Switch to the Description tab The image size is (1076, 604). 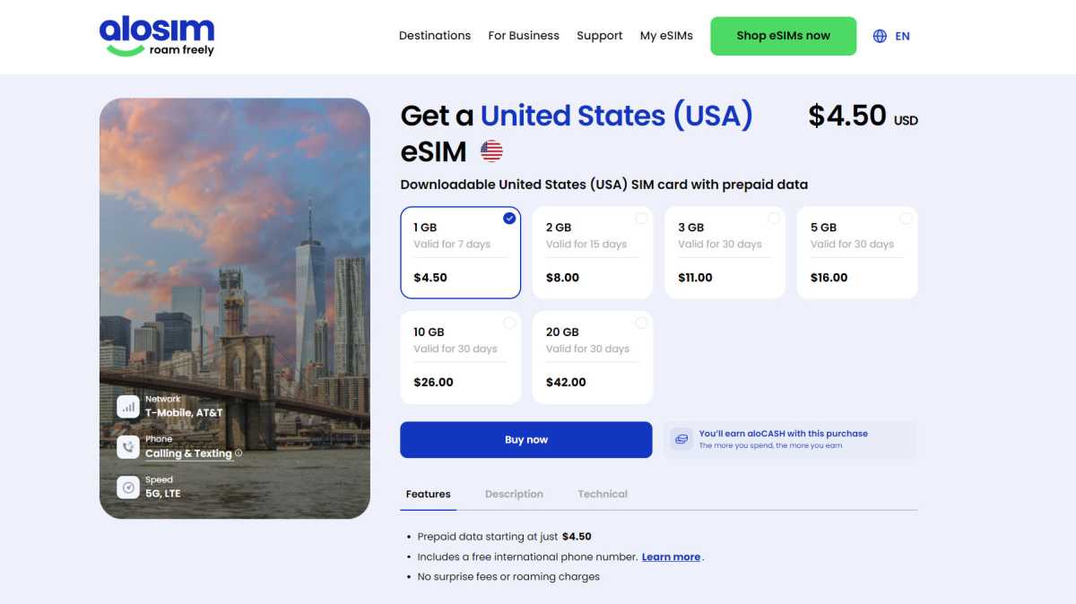[x=514, y=494]
